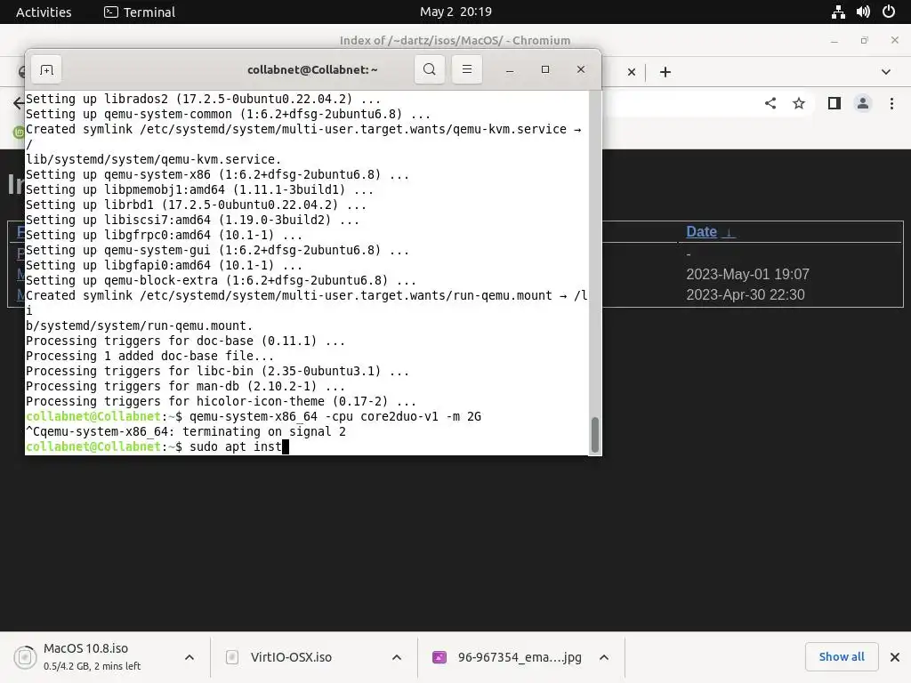Sort the index by Date

(710, 232)
